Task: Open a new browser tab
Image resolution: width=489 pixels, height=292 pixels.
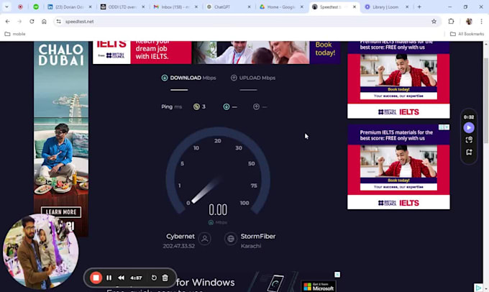Action: click(419, 6)
